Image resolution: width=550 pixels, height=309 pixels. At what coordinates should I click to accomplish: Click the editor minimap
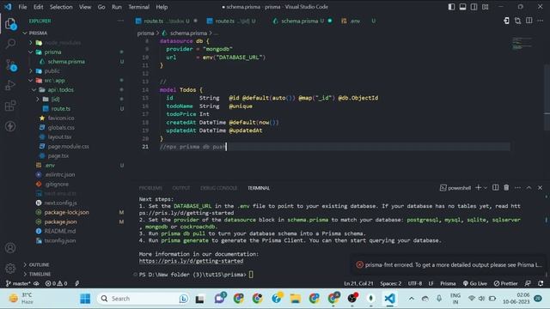[x=522, y=44]
